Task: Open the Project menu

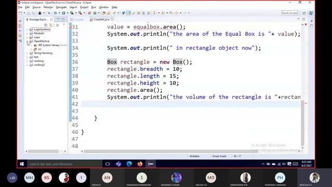Action: (x=84, y=7)
